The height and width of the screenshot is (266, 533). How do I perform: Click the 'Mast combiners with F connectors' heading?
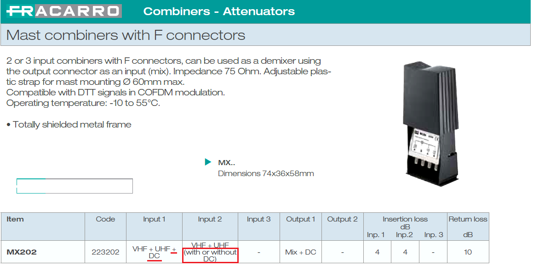click(x=126, y=35)
